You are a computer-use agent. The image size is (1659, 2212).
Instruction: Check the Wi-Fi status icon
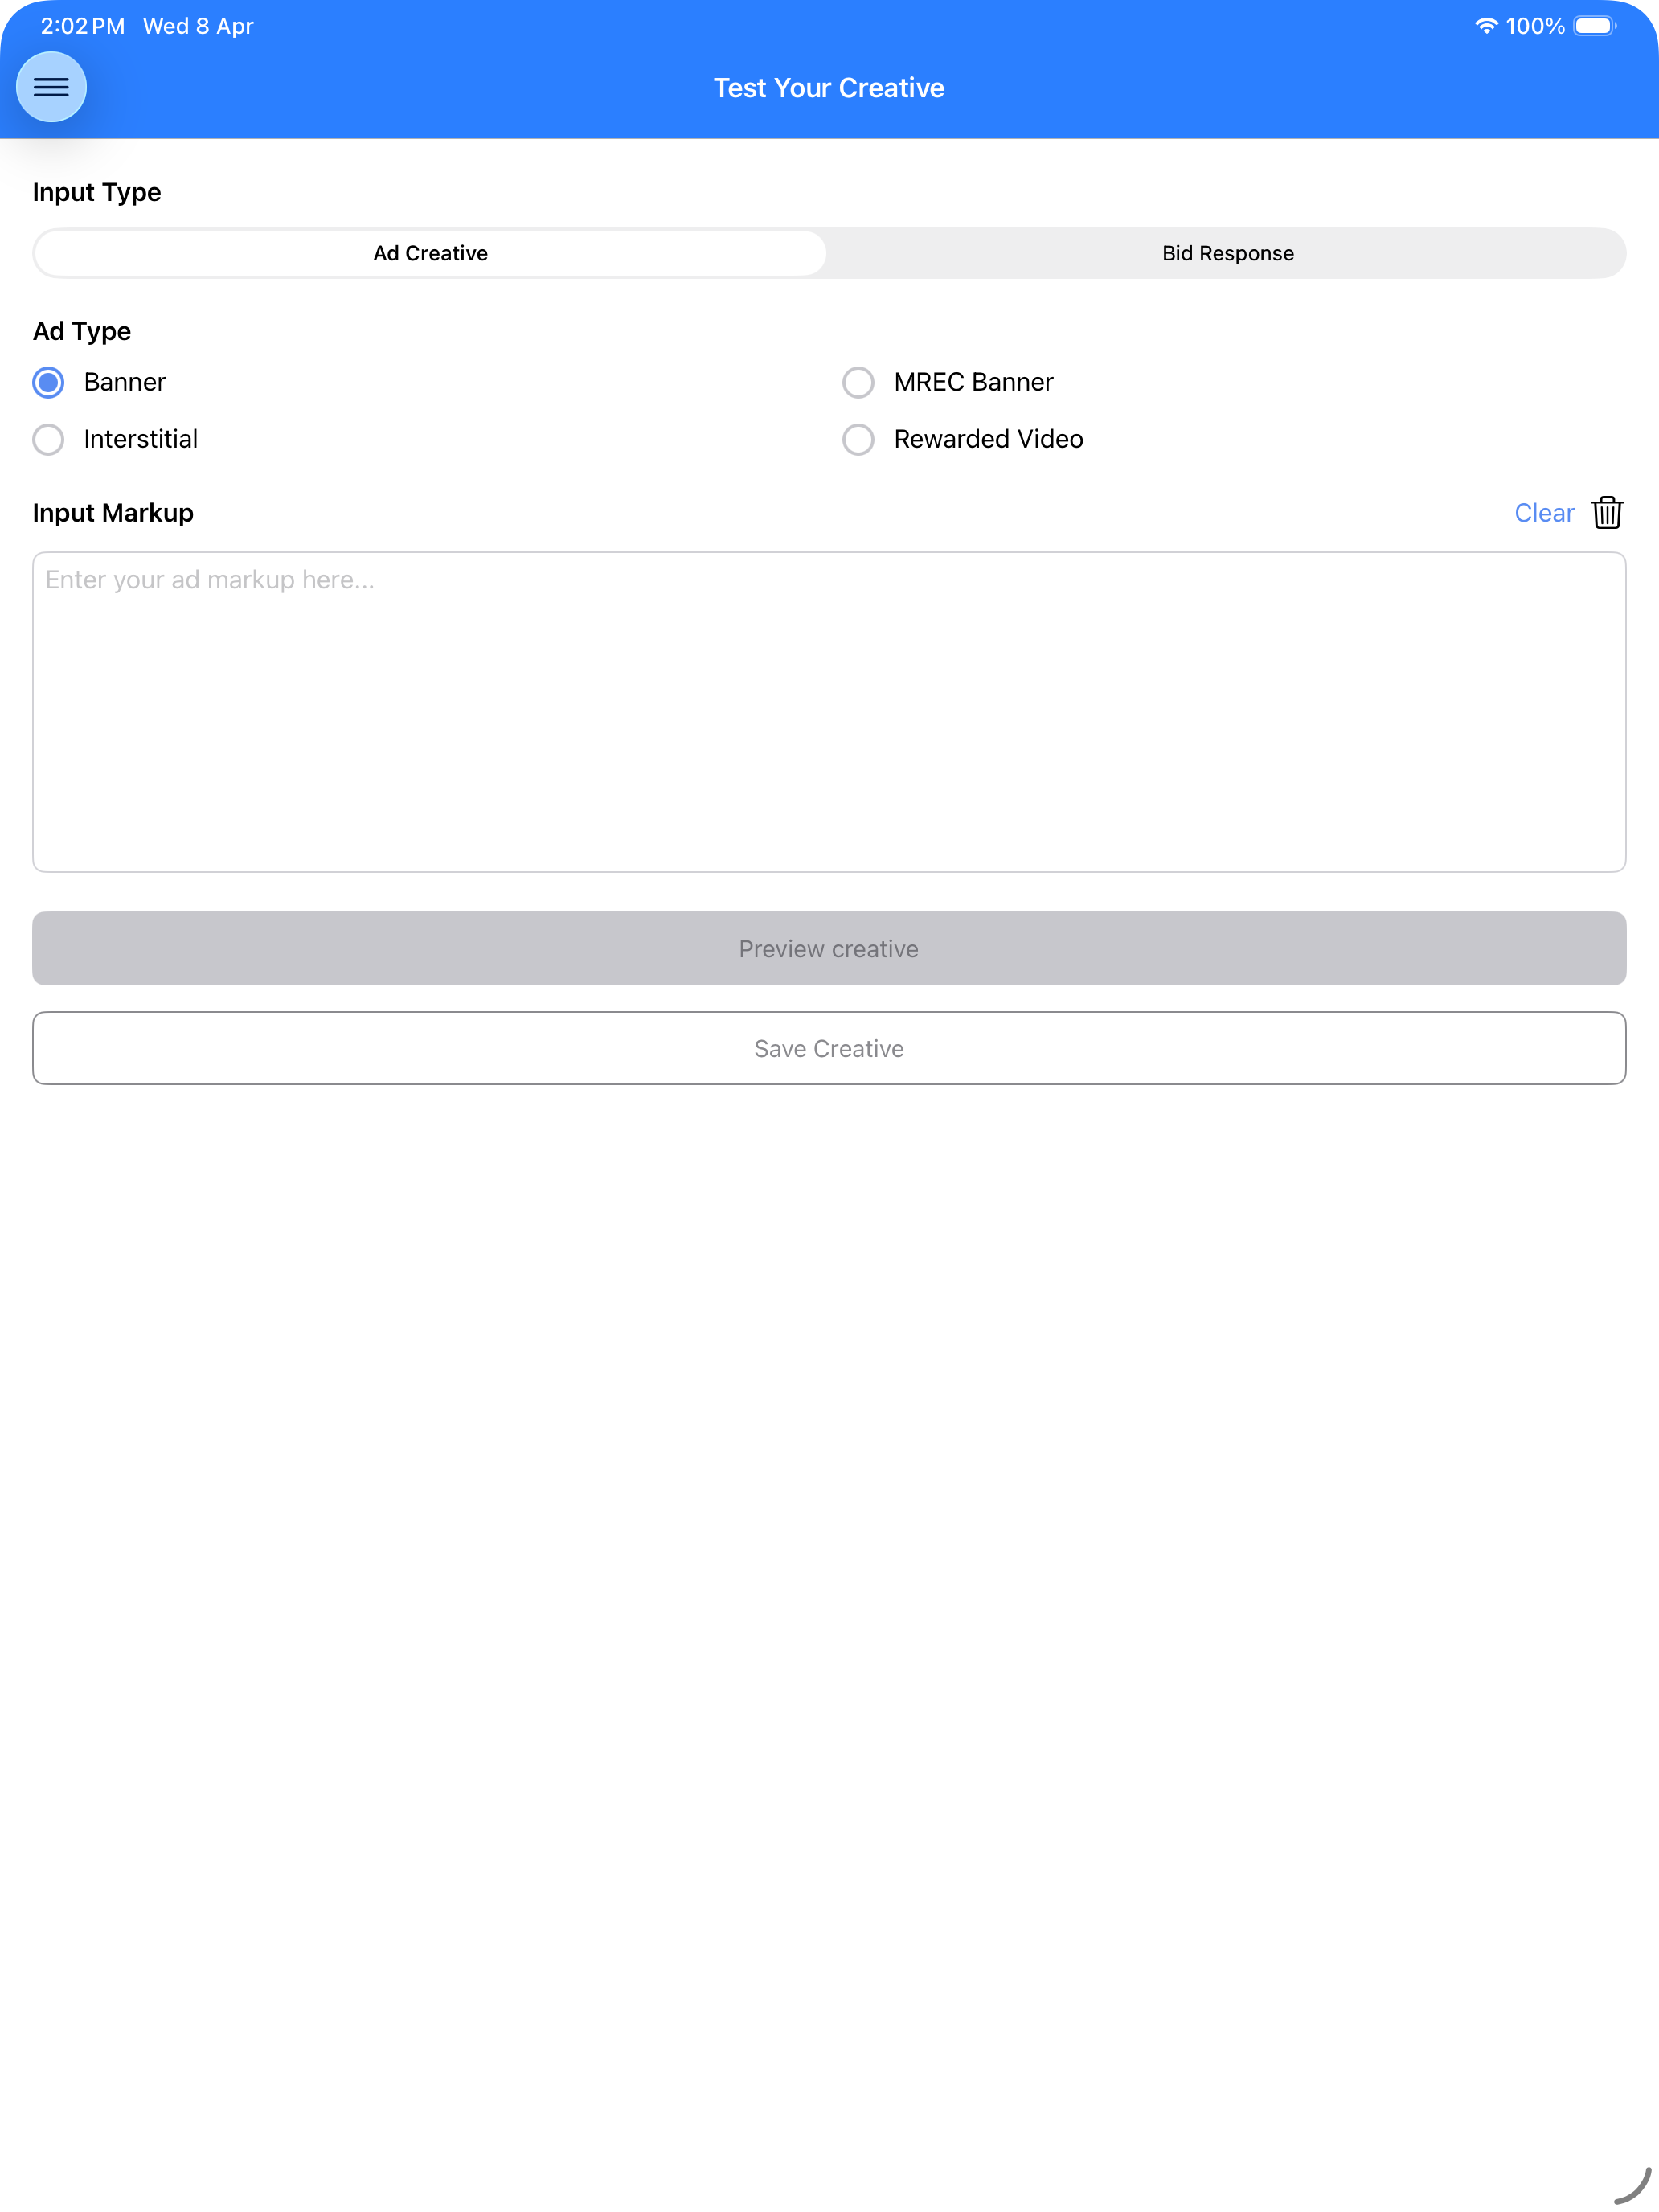[1486, 26]
